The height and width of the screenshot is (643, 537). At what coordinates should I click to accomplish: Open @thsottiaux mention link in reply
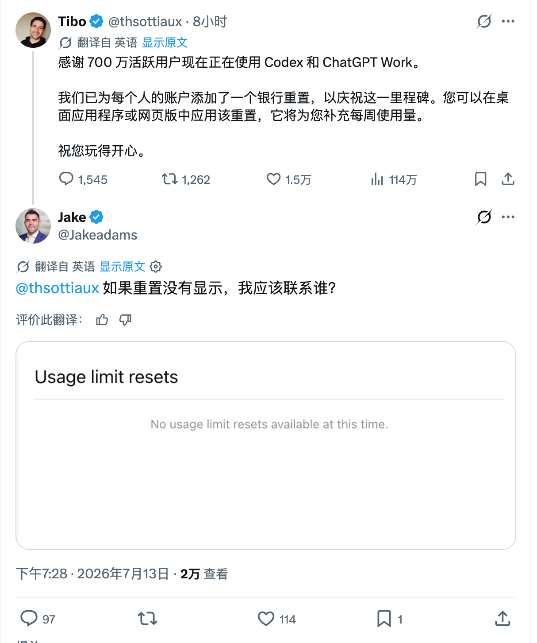pyautogui.click(x=57, y=288)
